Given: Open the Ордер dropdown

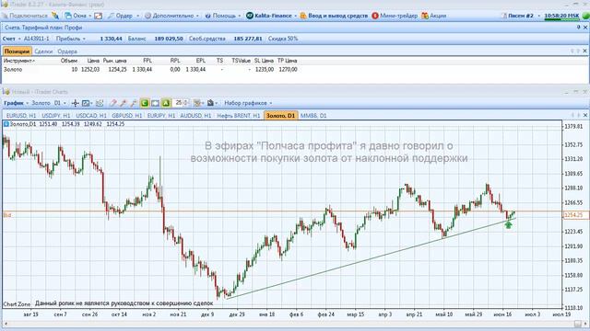Looking at the screenshot, I should (123, 16).
